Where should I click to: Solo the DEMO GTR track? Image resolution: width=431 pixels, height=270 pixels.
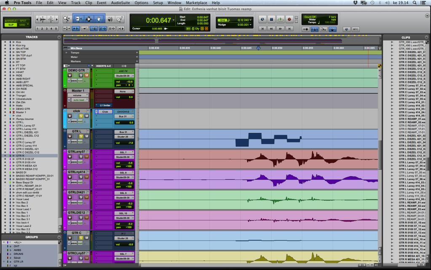tap(81, 75)
